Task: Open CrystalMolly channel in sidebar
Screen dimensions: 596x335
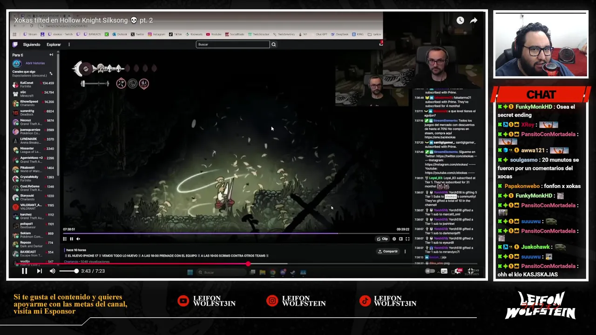Action: click(34, 178)
